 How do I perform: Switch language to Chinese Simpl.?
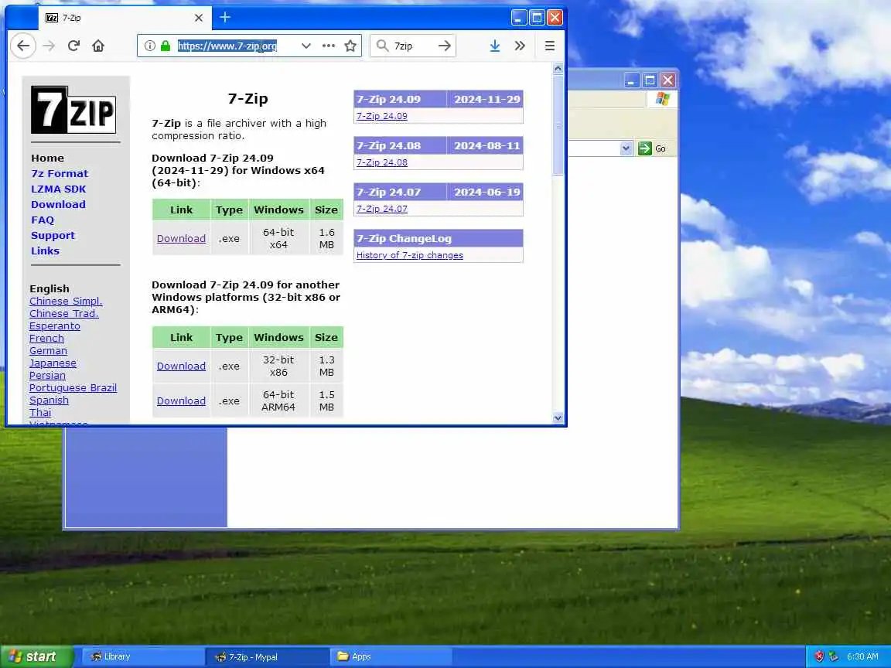tap(66, 302)
